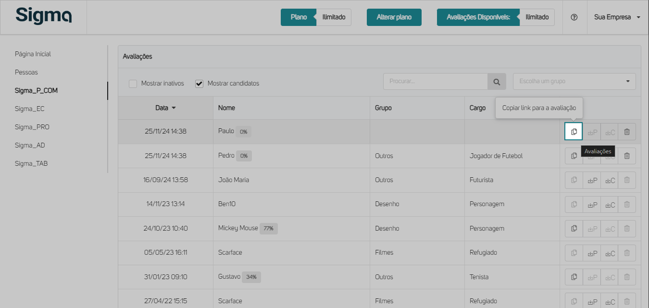Copy the evaluation link for Gustavo
Screen dimensions: 649x308
click(574, 277)
